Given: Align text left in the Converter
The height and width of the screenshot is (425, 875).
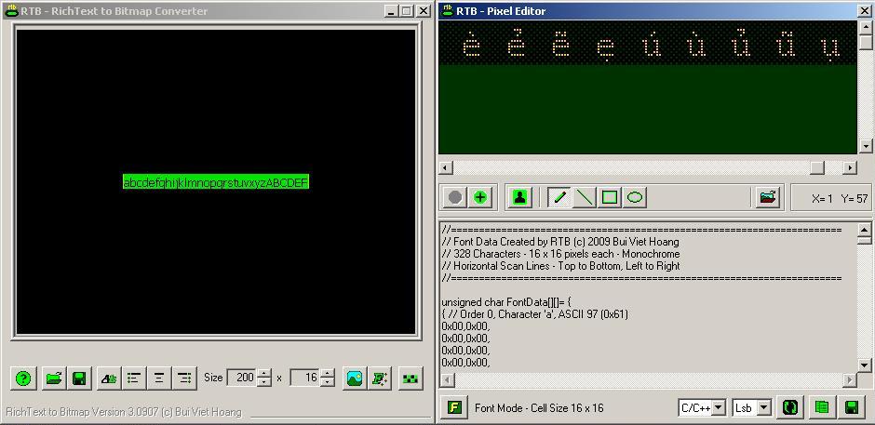Looking at the screenshot, I should pyautogui.click(x=134, y=379).
